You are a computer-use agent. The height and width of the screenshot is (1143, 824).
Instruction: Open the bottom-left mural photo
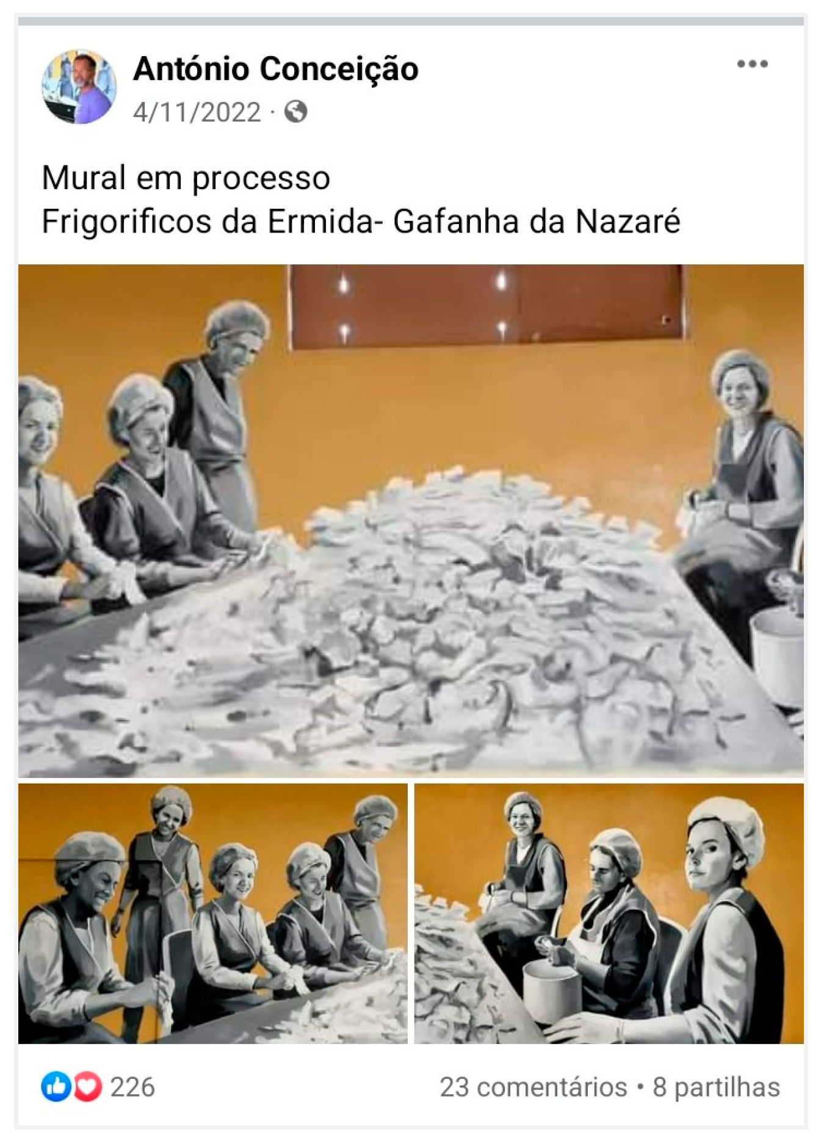click(x=212, y=914)
